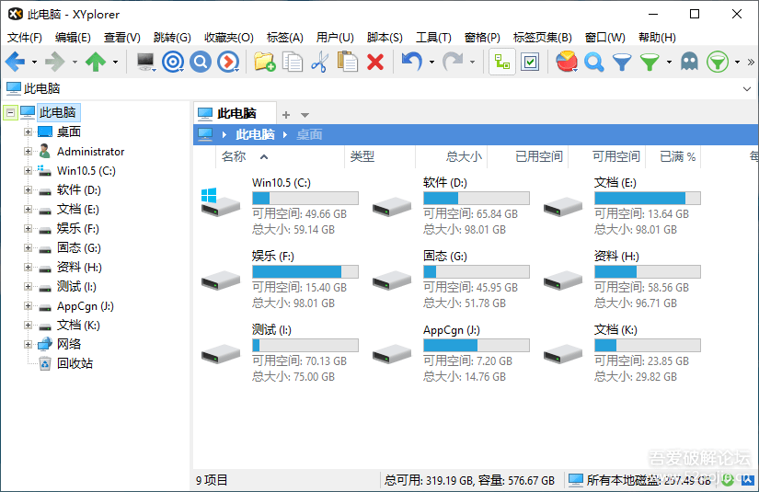Add a new tab with plus button
This screenshot has height=492, width=759.
(x=286, y=115)
